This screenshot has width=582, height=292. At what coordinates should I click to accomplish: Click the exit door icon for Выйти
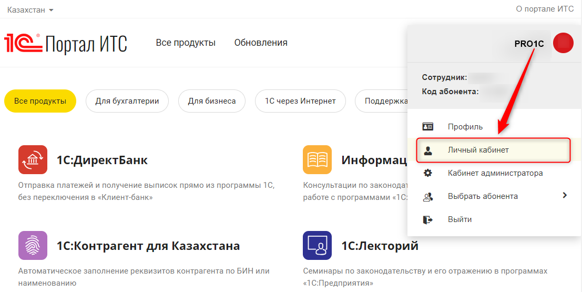click(428, 219)
